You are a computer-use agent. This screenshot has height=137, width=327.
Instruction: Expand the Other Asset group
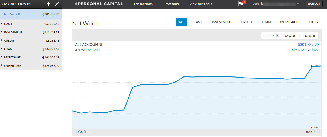click(x=2, y=66)
